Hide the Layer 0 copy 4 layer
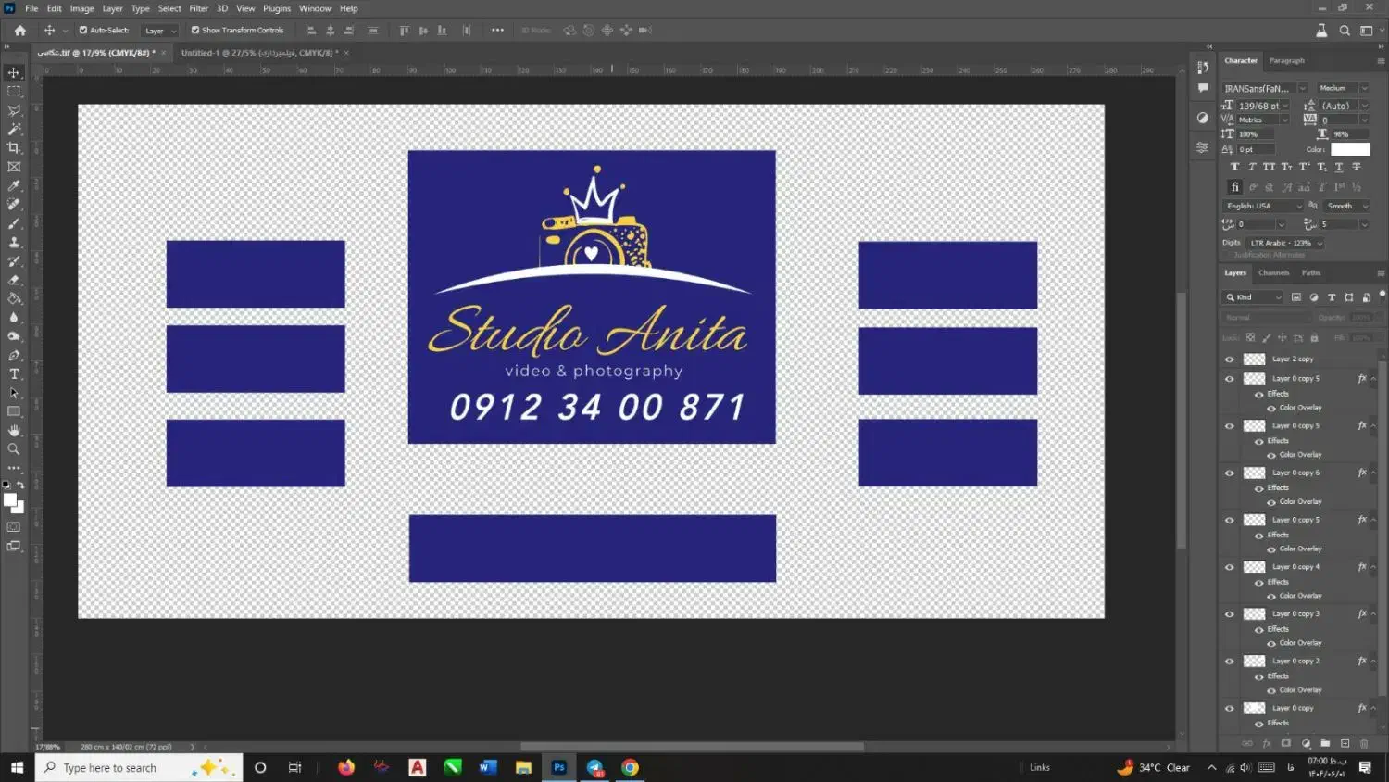1389x782 pixels. [x=1230, y=567]
